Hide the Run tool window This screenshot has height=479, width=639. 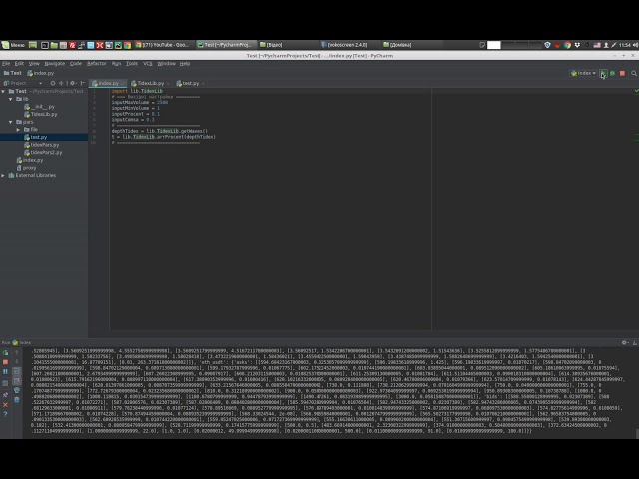635,343
